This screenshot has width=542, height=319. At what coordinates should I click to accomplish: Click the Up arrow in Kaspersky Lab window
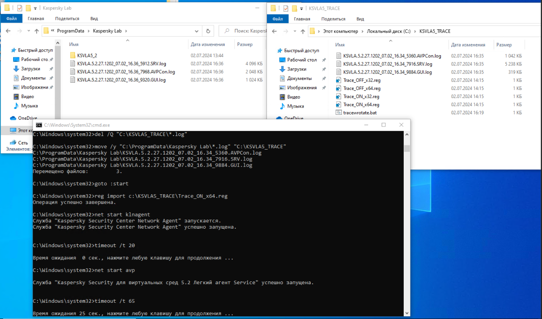pyautogui.click(x=35, y=31)
